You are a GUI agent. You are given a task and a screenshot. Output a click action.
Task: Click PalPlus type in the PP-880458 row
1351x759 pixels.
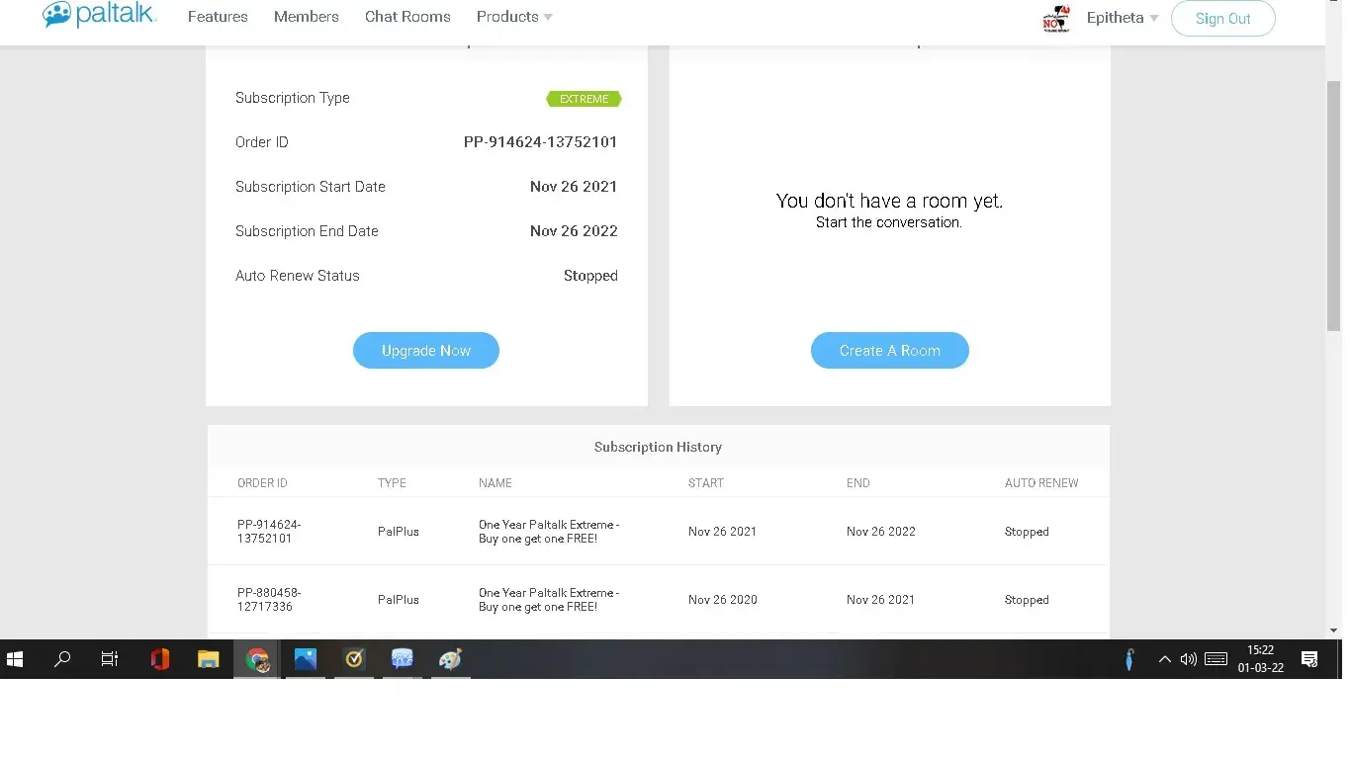point(399,600)
